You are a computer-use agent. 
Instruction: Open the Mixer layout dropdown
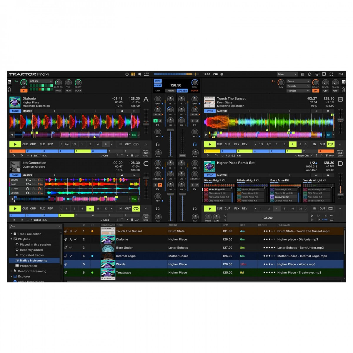tap(287, 74)
